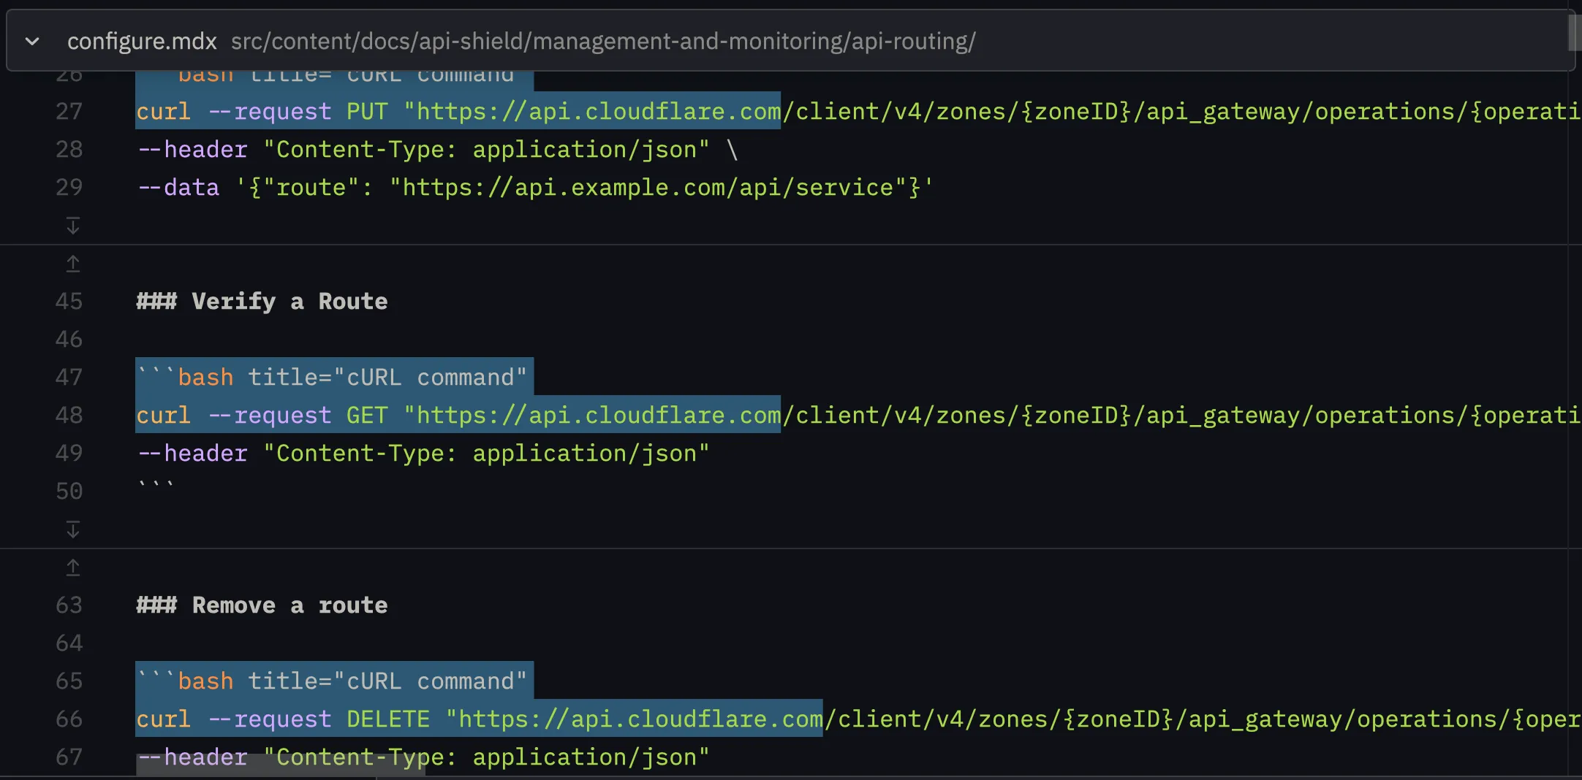
Task: Click the bash title line on row 47
Action: point(332,377)
